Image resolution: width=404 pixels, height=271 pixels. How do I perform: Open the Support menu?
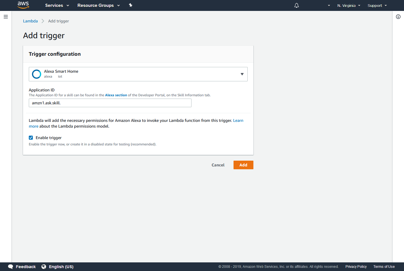377,5
